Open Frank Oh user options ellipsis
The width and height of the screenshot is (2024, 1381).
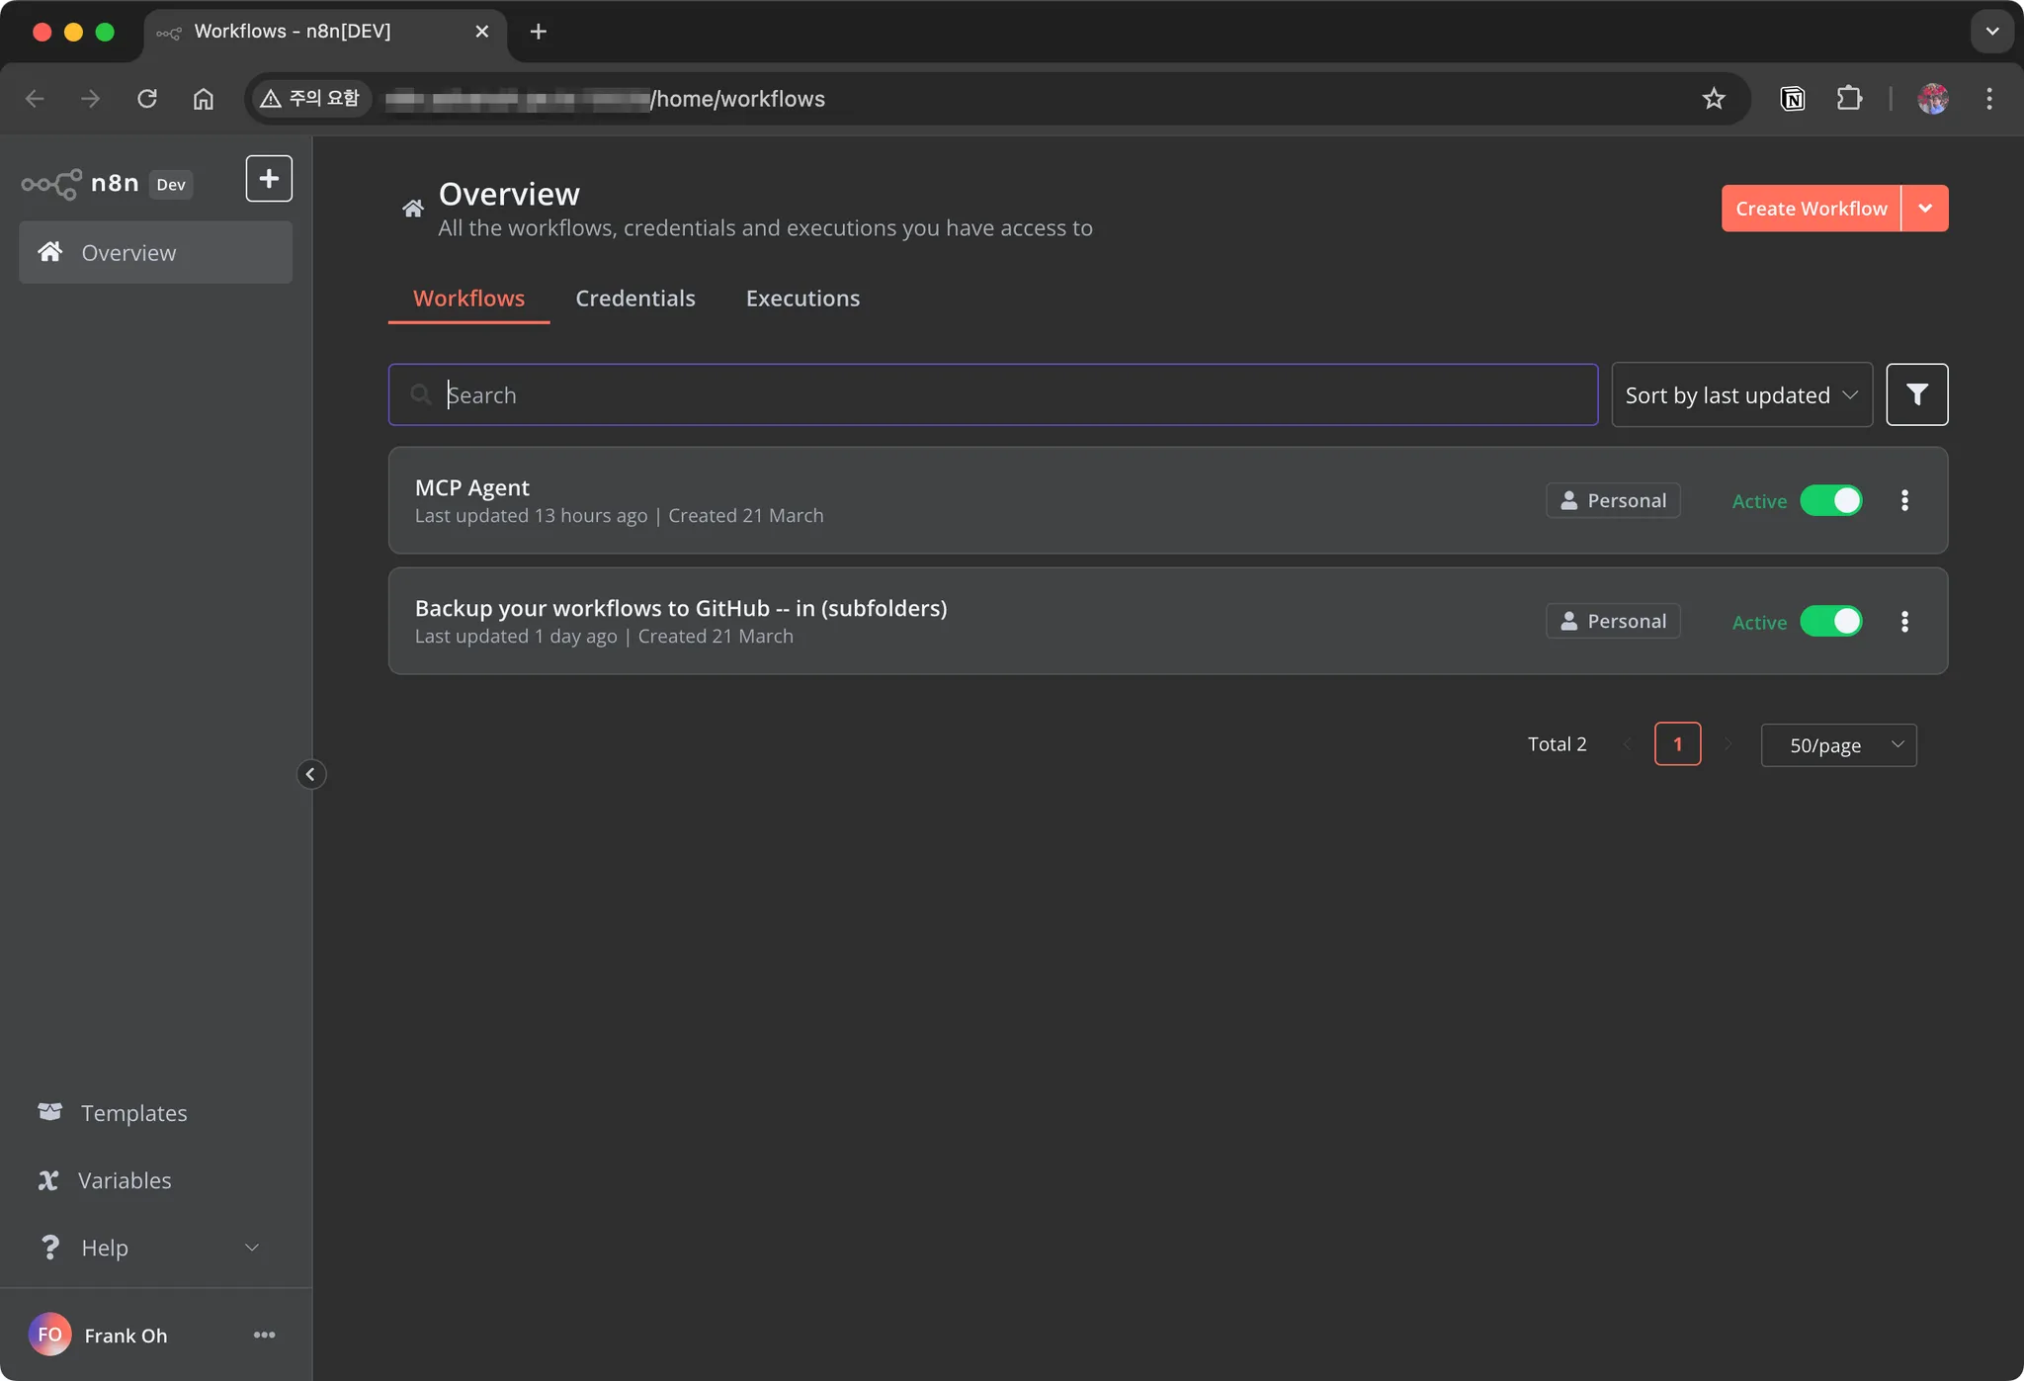point(264,1335)
